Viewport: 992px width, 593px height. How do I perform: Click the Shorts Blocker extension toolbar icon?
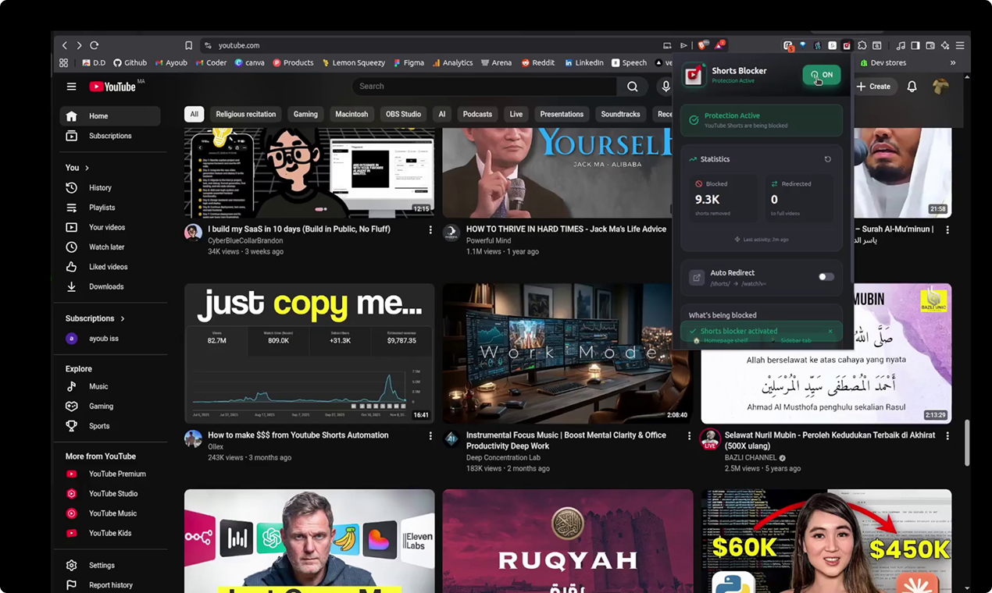tap(846, 46)
